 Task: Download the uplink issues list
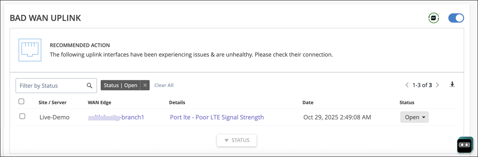(x=452, y=85)
